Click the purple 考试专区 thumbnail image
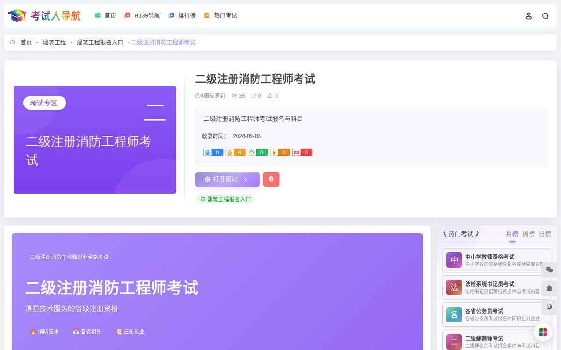561x350 pixels. 95,140
